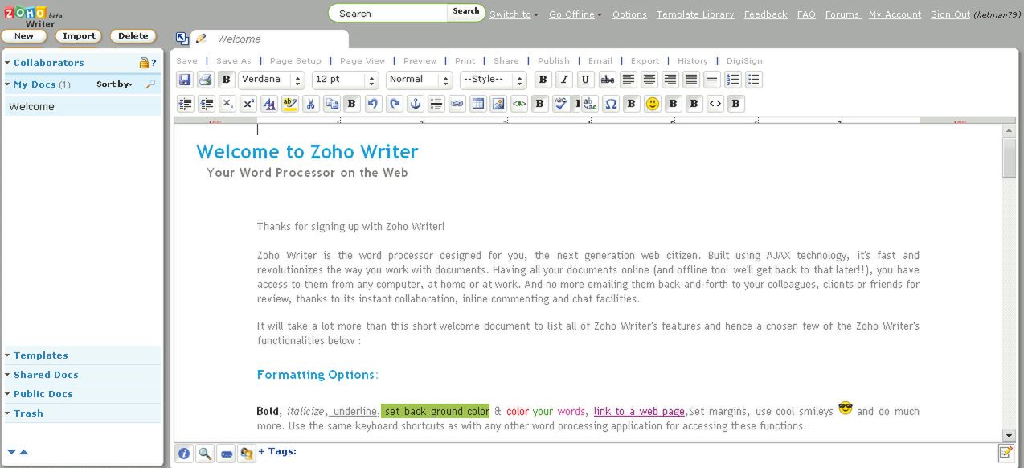
Task: Toggle strikethrough formatting
Action: click(608, 80)
